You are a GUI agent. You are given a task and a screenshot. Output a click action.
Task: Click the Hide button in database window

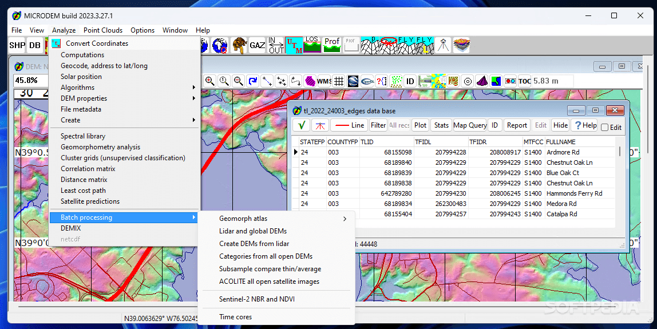point(561,125)
